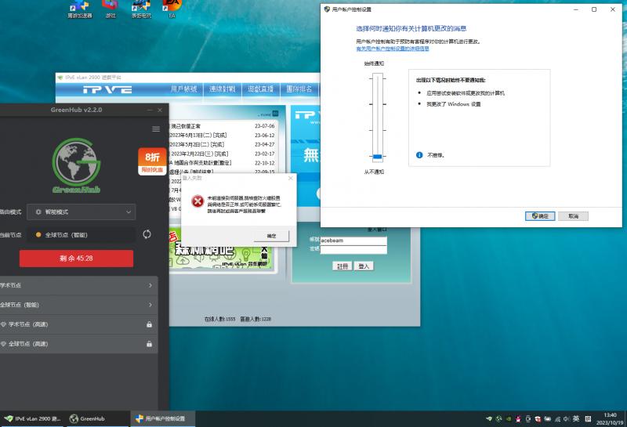Click the account field containing acebeam

(353, 241)
